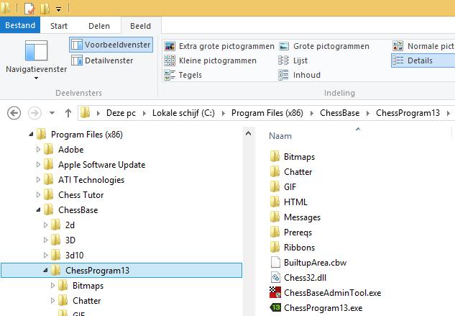Expand the Apple Software Update tree node
455x316 pixels.
[x=38, y=165]
